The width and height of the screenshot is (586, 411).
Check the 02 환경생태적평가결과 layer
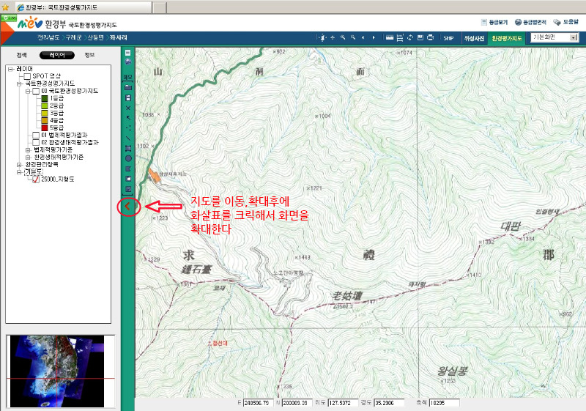pyautogui.click(x=36, y=143)
